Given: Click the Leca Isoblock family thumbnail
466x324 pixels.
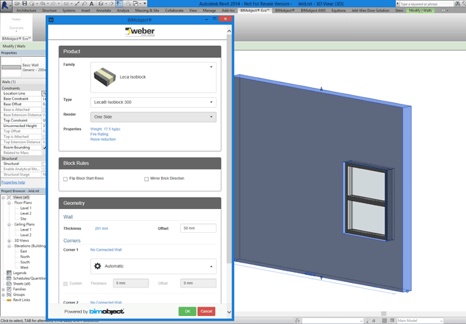Looking at the screenshot, I should click(103, 77).
